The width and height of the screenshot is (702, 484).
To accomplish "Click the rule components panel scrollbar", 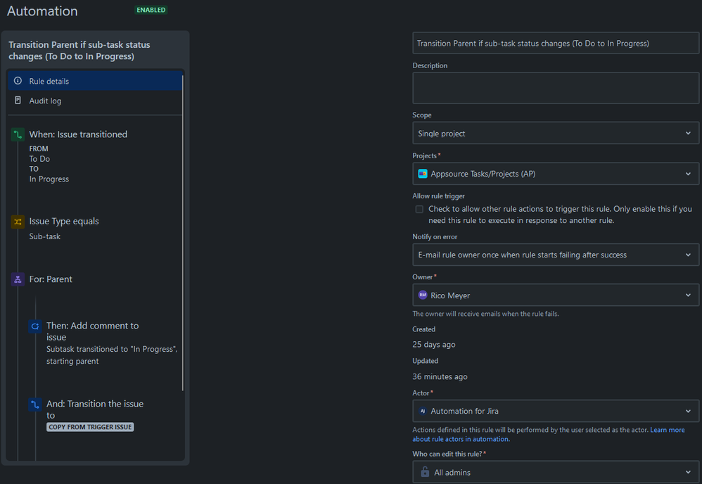I will 183,233.
